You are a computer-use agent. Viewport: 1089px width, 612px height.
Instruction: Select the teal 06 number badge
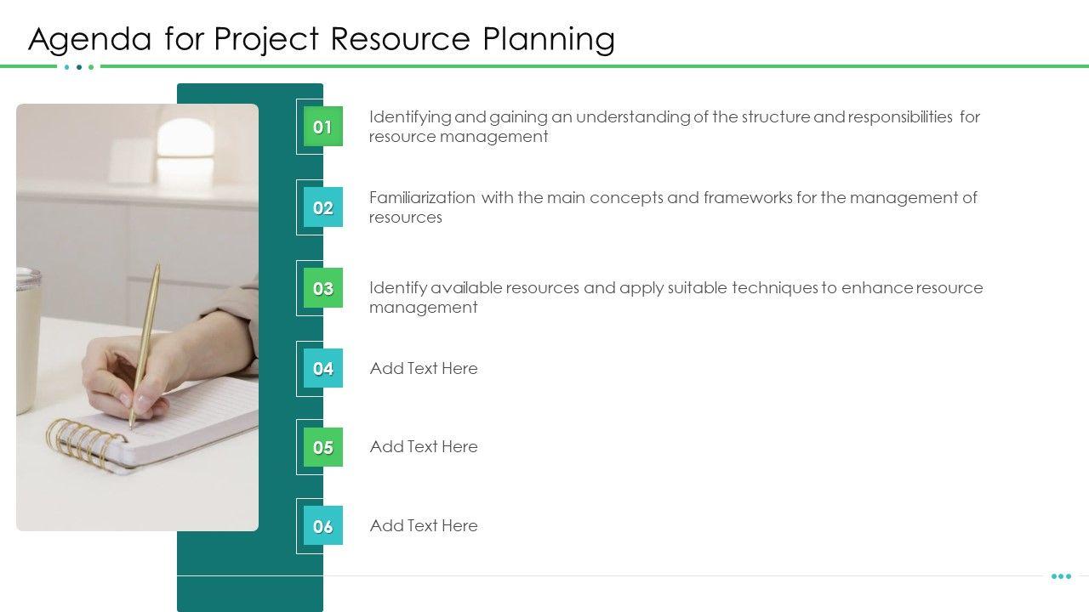pyautogui.click(x=322, y=526)
